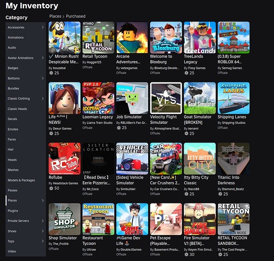Image resolution: width=274 pixels, height=261 pixels.
Task: Open the Welcome to Bloxburg game icon
Action: (166, 38)
